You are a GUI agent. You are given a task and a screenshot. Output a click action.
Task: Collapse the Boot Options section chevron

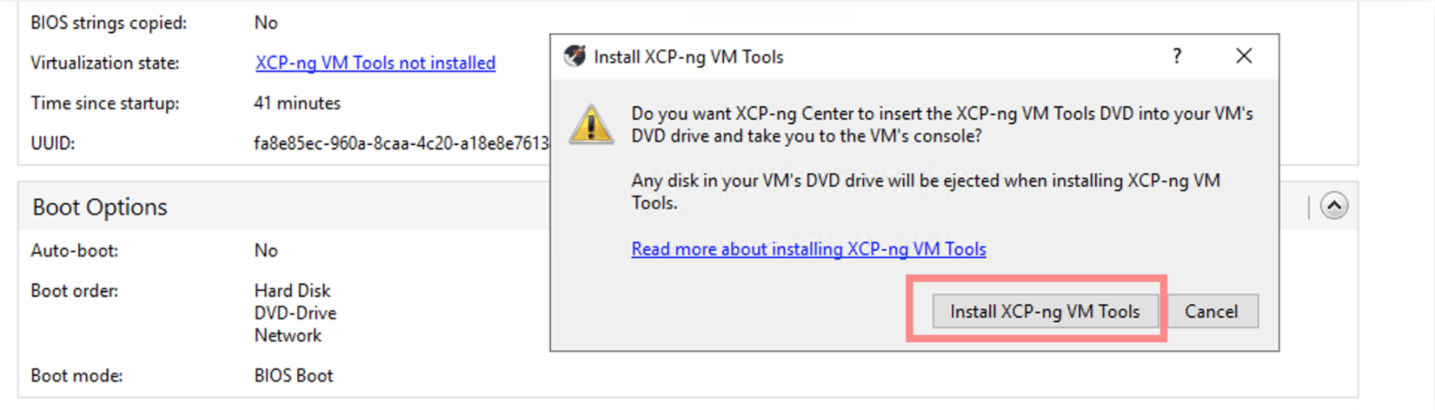coord(1334,206)
